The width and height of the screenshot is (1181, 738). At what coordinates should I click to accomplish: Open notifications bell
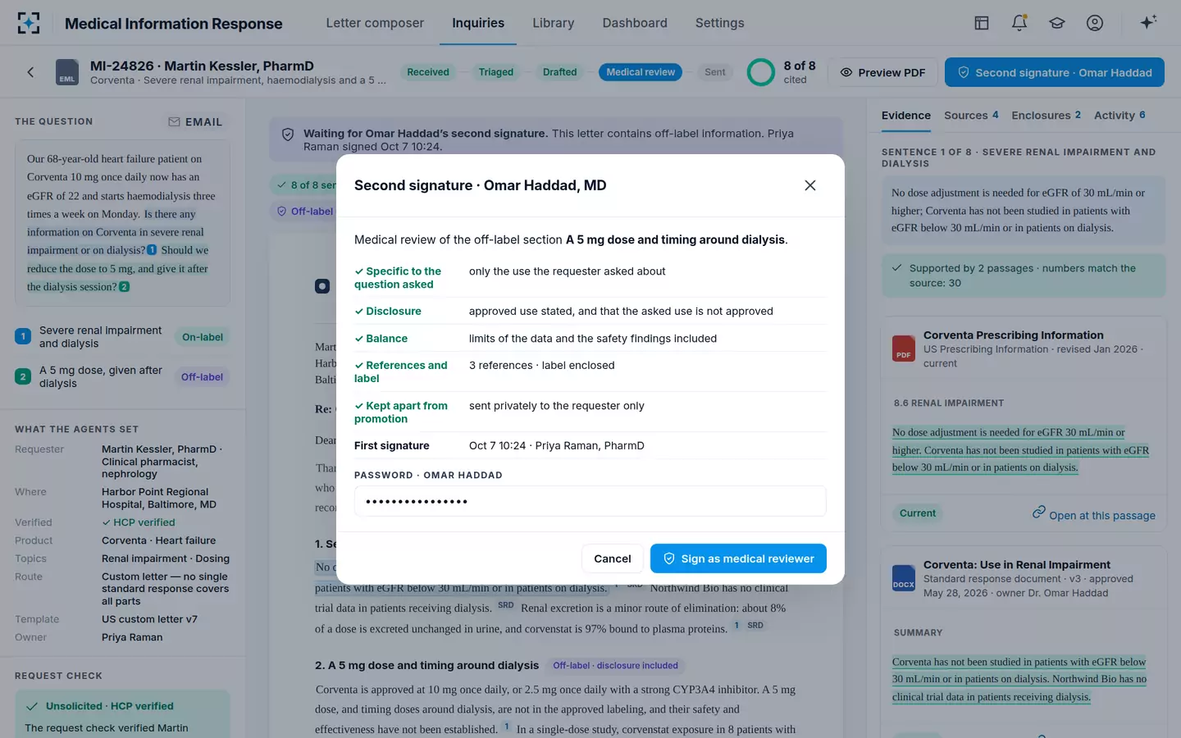pyautogui.click(x=1019, y=23)
